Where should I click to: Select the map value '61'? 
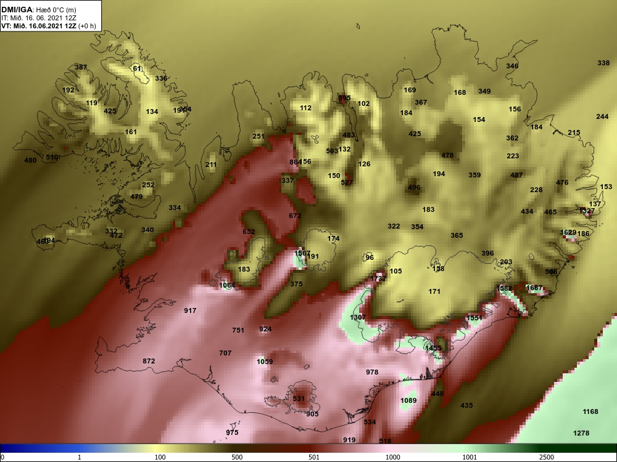point(136,68)
